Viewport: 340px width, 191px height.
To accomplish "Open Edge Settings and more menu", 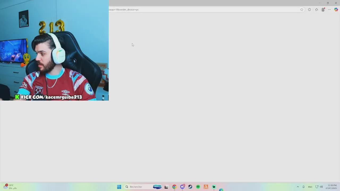I will pyautogui.click(x=329, y=10).
